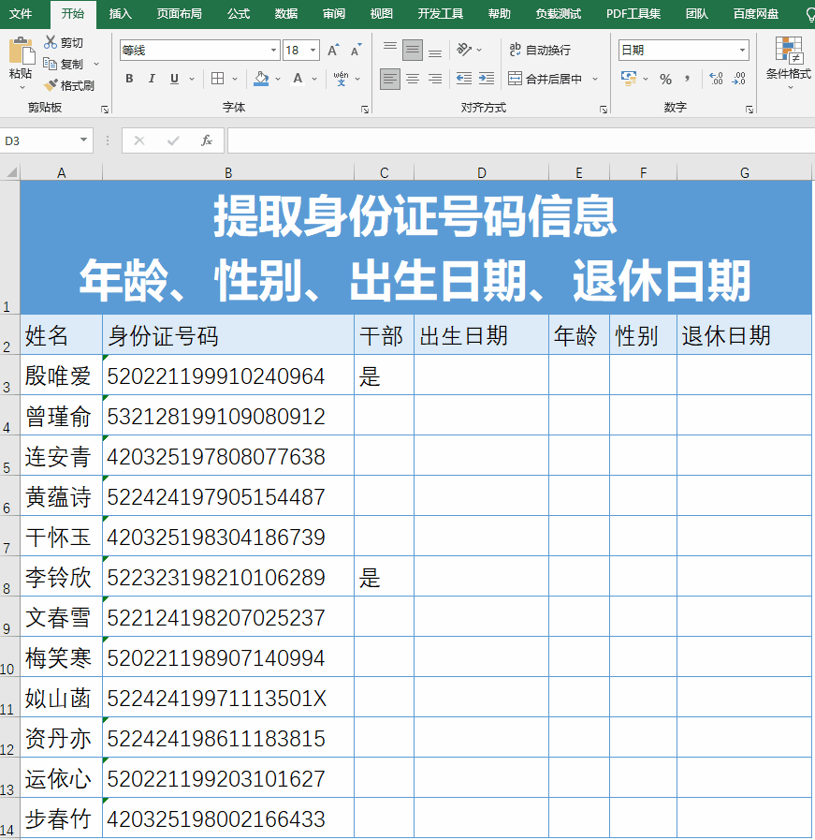The image size is (815, 840).
Task: Click the increase decimal places icon
Action: point(716,79)
